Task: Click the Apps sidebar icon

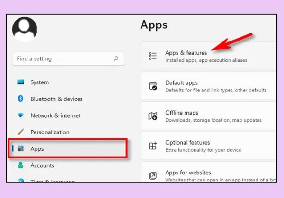Action: click(x=20, y=148)
